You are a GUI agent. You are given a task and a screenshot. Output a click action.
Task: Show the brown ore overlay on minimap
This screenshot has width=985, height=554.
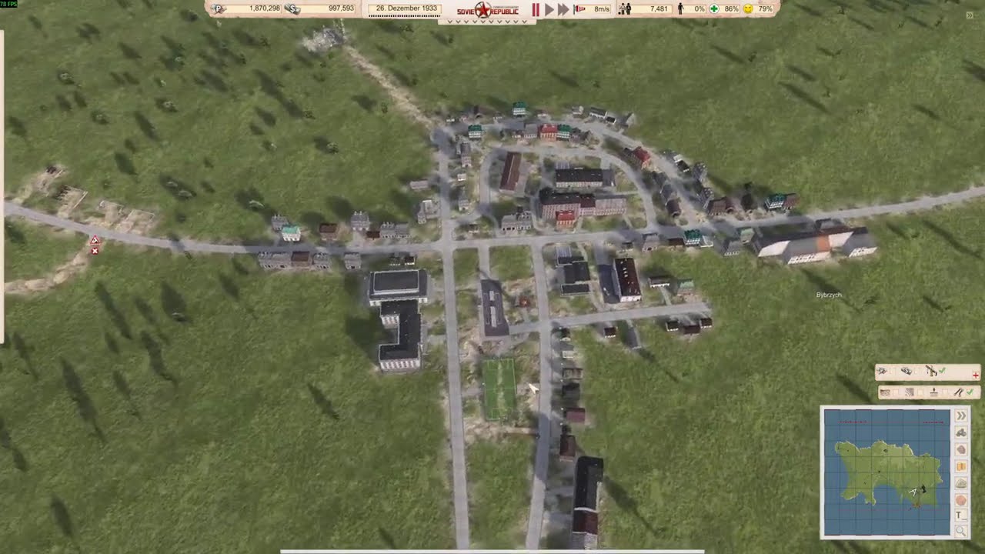pos(961,449)
